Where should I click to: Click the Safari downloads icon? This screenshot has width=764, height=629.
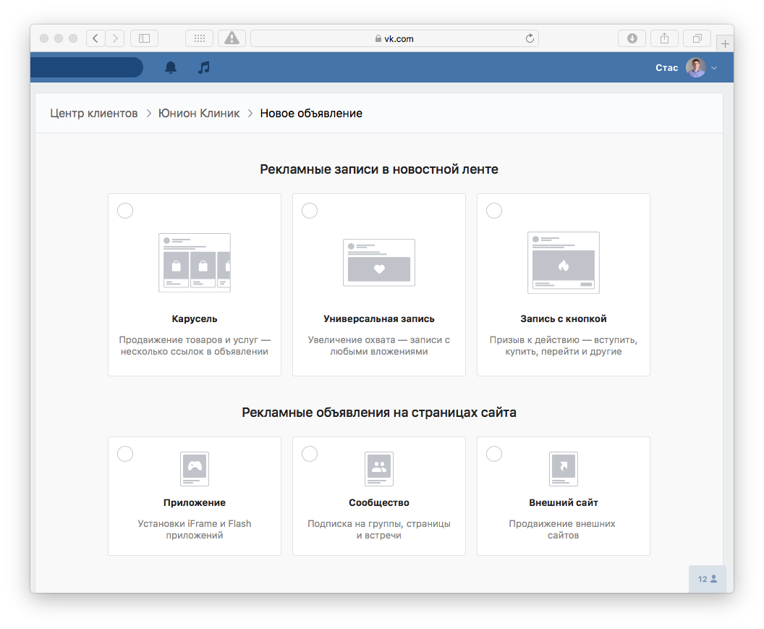tap(632, 38)
